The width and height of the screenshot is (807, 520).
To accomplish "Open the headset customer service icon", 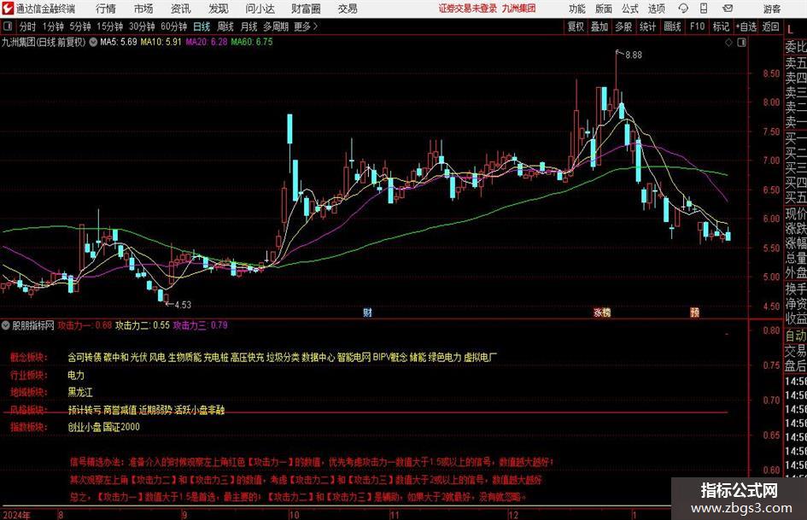I will 683,9.
